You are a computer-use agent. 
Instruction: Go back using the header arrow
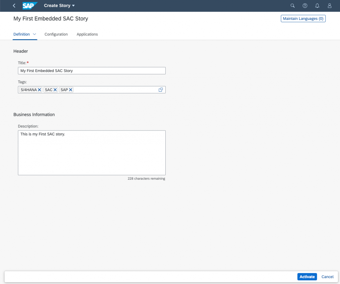(x=14, y=6)
